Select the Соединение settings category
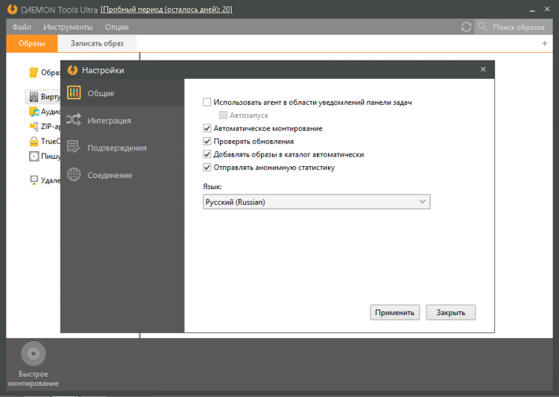The height and width of the screenshot is (397, 559). (122, 175)
